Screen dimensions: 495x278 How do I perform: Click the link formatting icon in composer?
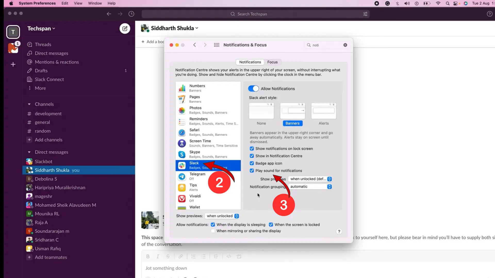(x=180, y=256)
